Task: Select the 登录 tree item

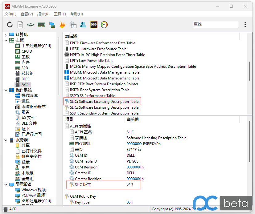Action: tap(23, 162)
